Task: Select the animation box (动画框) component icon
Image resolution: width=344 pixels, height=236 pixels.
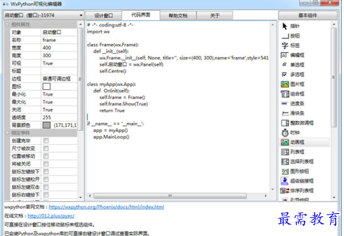Action: pyautogui.click(x=285, y=142)
